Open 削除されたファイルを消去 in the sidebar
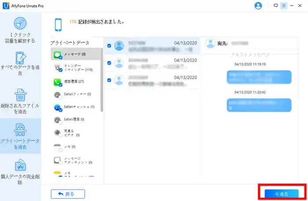The image size is (308, 201). [x=20, y=101]
